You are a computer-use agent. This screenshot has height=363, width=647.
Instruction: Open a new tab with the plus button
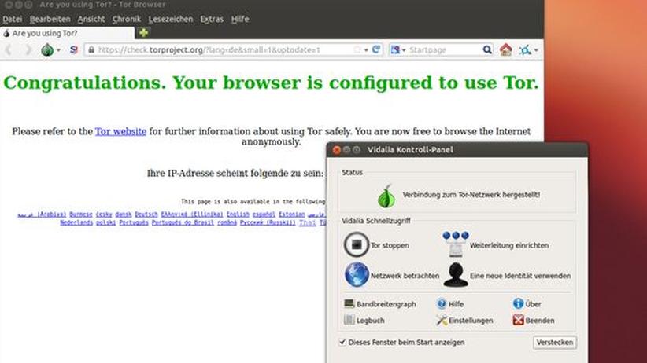click(x=143, y=32)
